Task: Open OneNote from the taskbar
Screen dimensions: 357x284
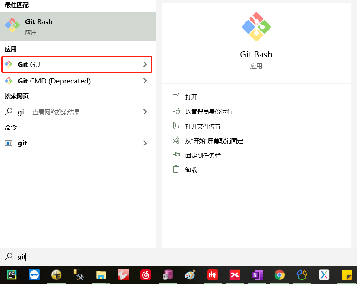Action: [x=257, y=275]
